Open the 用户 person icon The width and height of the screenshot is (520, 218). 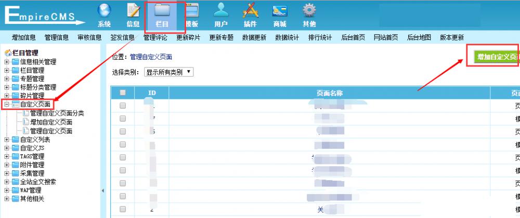(x=221, y=10)
